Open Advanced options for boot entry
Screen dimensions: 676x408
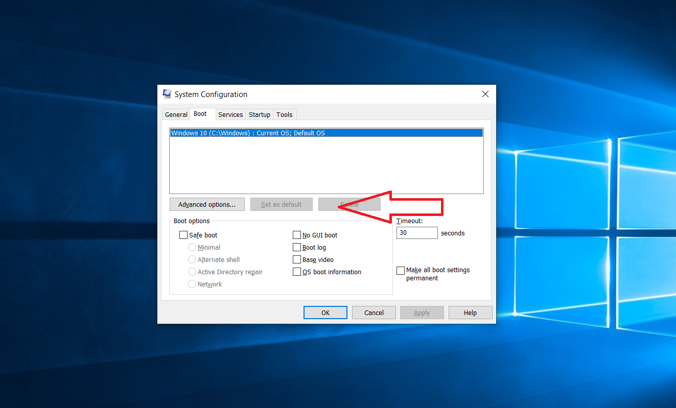point(207,205)
